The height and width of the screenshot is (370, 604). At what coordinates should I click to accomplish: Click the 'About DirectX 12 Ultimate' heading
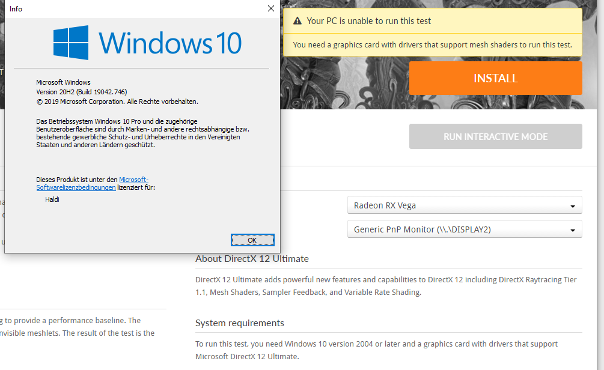252,259
